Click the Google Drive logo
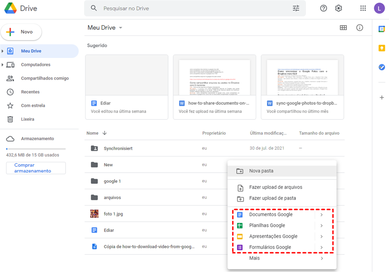The height and width of the screenshot is (272, 389). pyautogui.click(x=10, y=8)
